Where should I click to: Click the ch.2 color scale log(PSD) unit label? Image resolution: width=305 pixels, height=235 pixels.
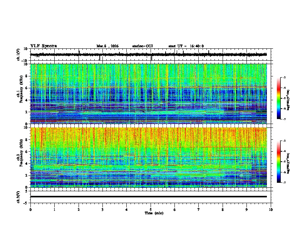tap(288, 163)
